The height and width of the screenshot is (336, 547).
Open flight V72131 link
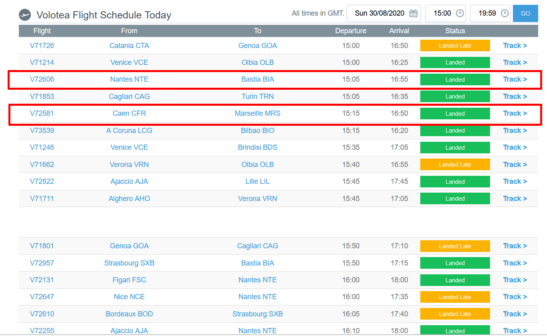click(x=42, y=280)
